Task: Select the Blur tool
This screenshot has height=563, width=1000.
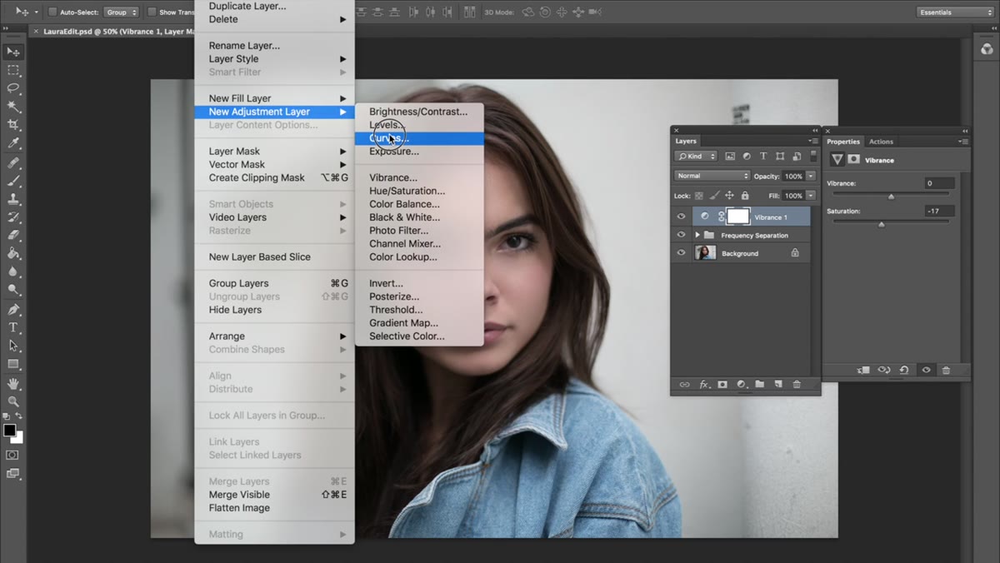Action: 13,272
